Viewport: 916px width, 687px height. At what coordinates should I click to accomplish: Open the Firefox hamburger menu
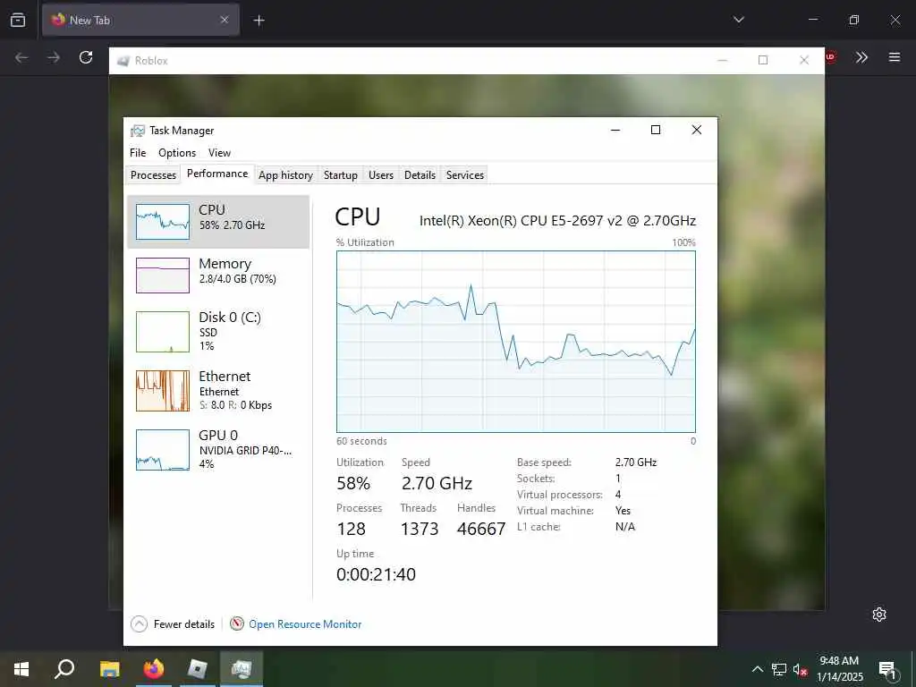[895, 57]
